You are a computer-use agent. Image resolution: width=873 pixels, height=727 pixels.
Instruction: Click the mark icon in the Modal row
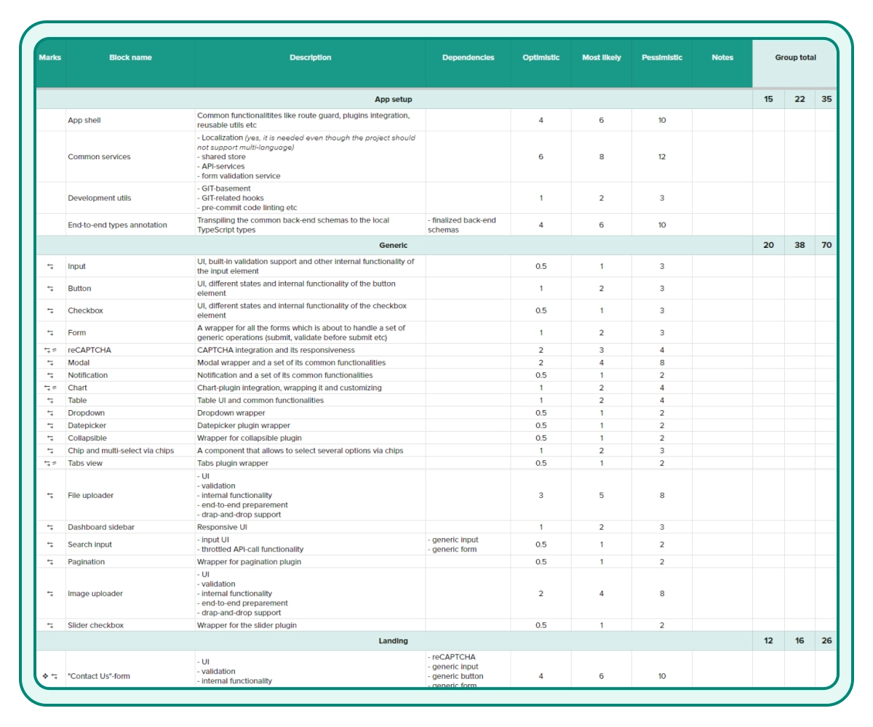point(50,363)
